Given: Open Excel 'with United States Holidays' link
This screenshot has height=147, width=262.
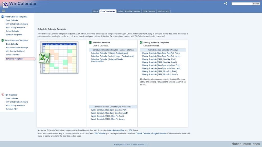Looking at the screenshot, I should (x=17, y=47).
